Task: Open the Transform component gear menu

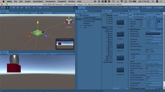Action: [x=162, y=19]
